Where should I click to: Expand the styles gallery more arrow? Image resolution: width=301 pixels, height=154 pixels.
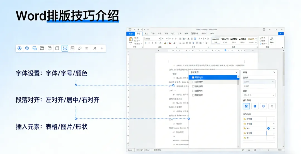click(x=256, y=43)
